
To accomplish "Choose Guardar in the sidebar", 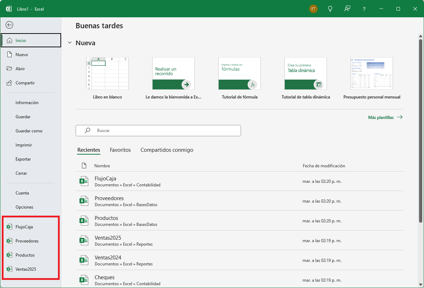I will point(31,117).
